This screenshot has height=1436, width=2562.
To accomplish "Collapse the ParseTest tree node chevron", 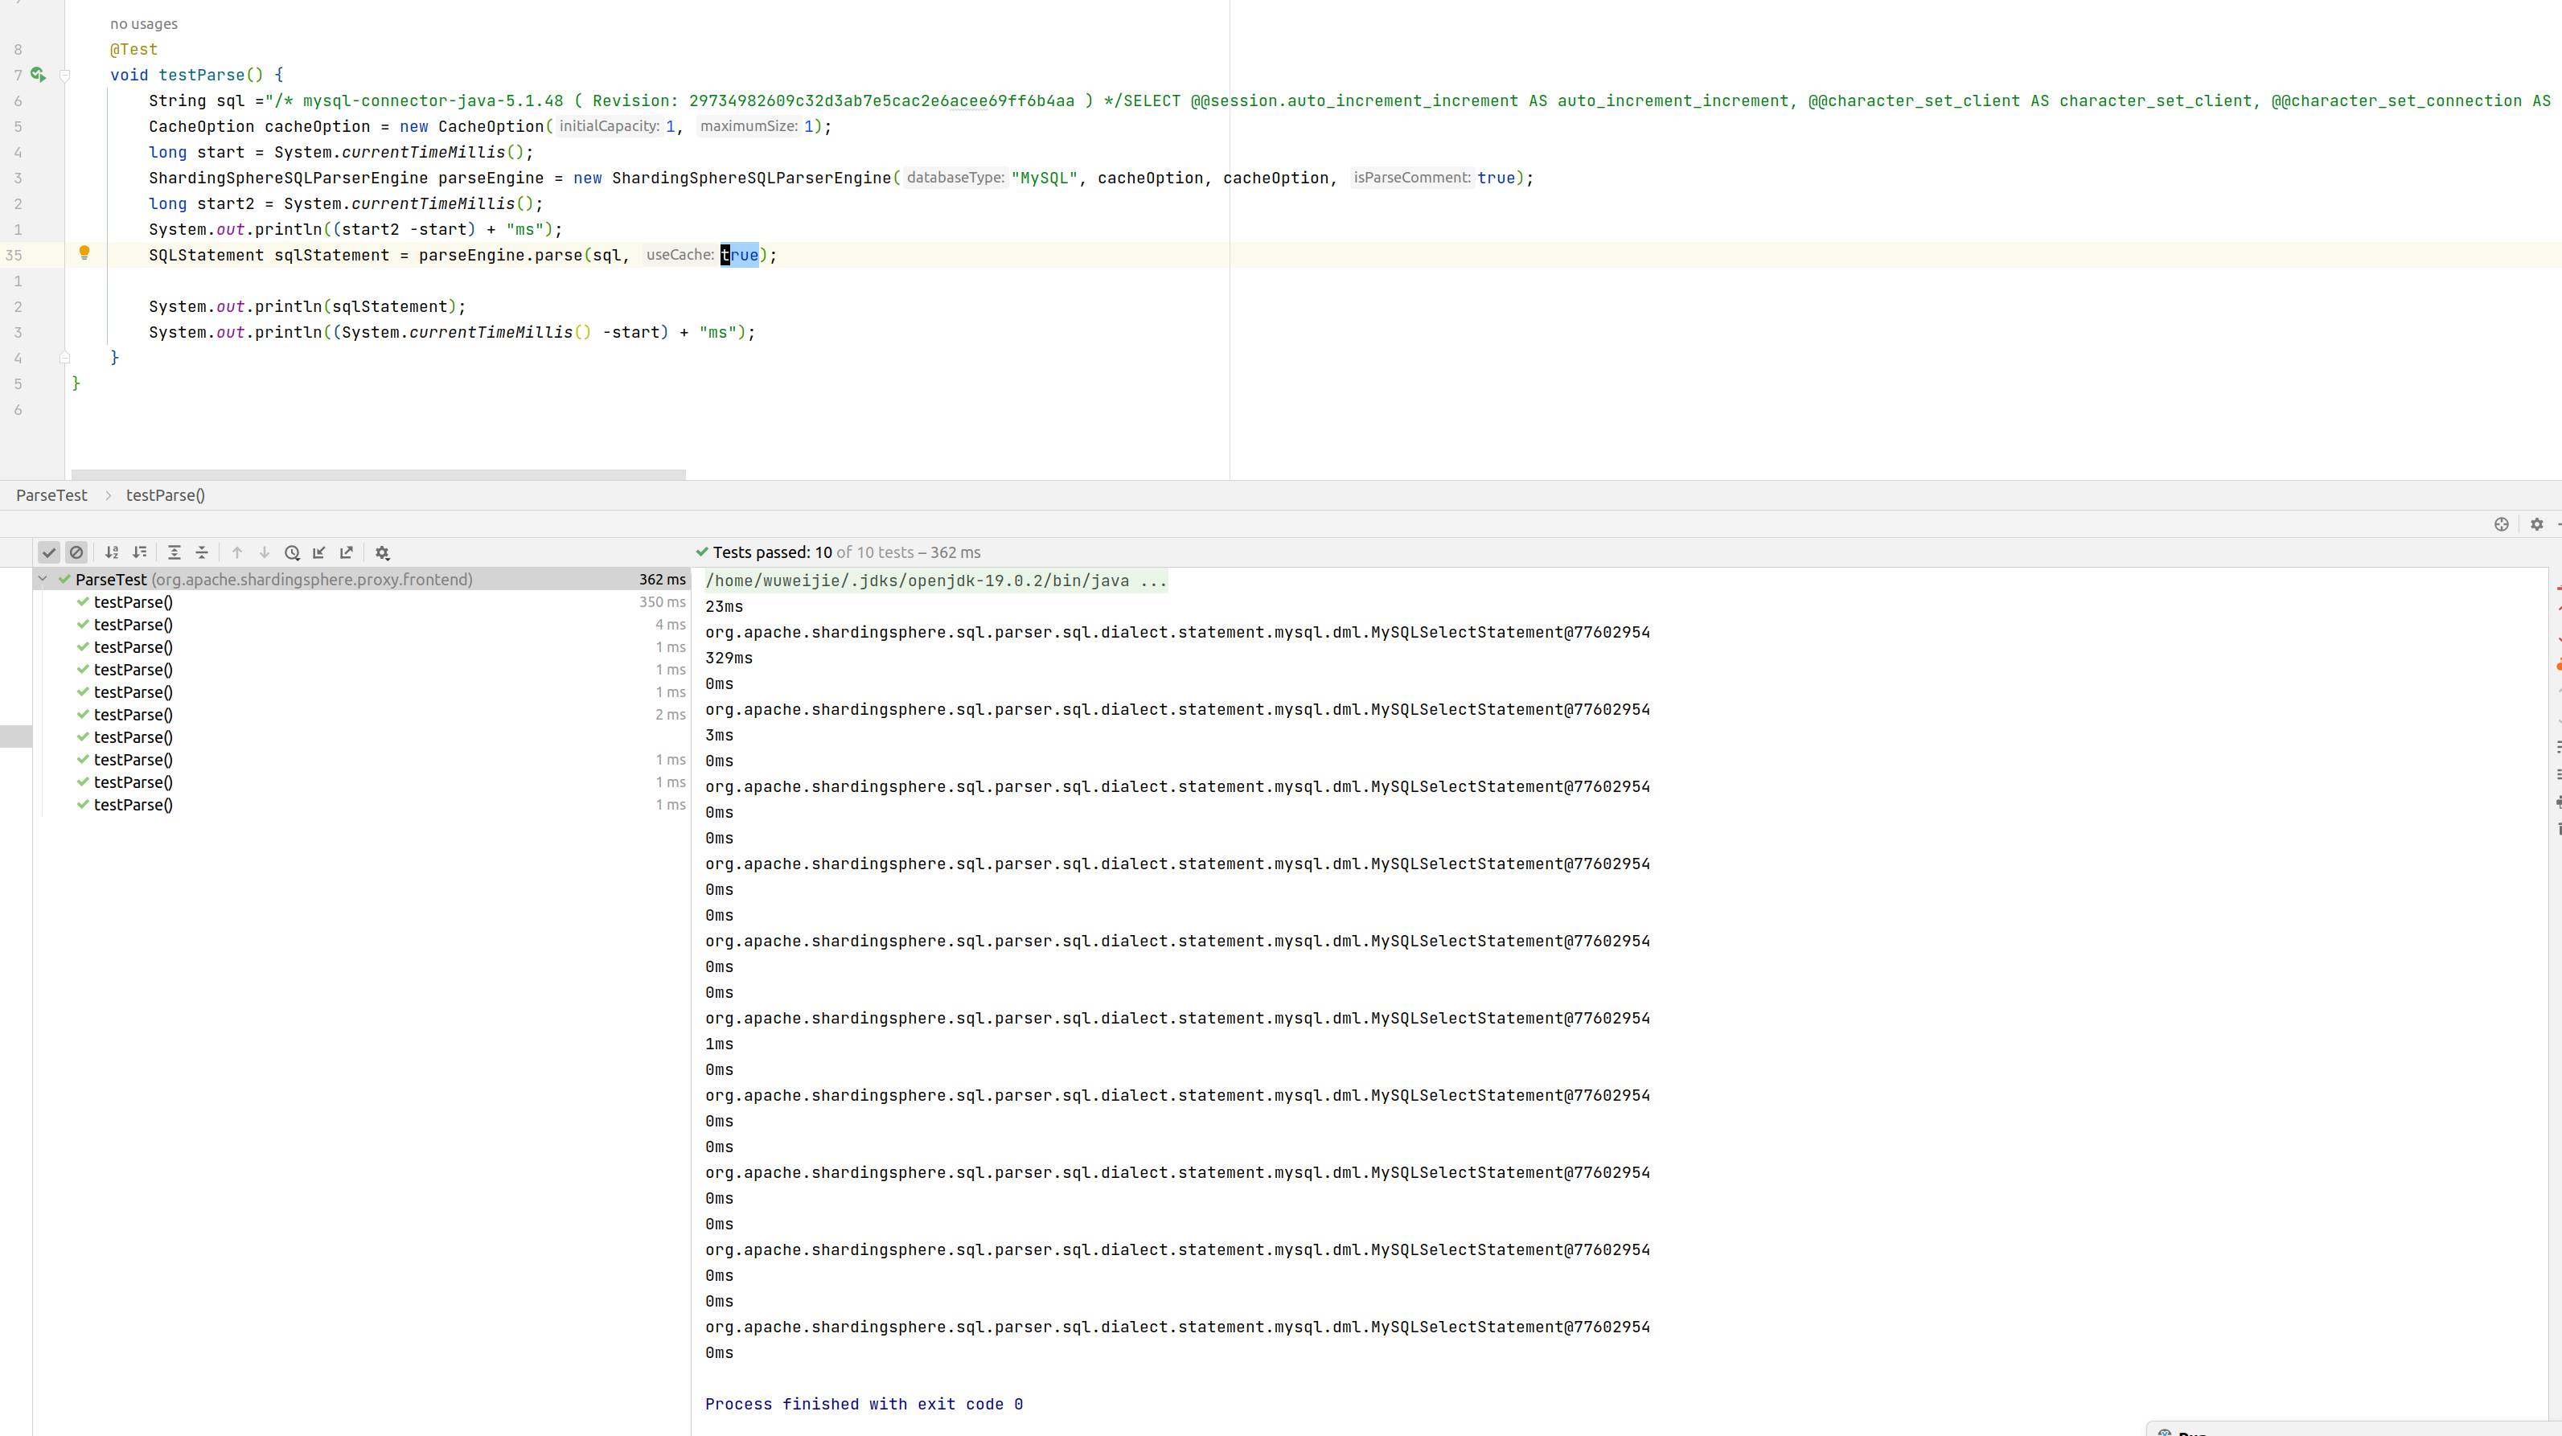I will point(43,579).
